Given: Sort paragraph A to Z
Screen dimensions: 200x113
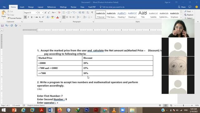Looking at the screenshot, I should [88, 13].
